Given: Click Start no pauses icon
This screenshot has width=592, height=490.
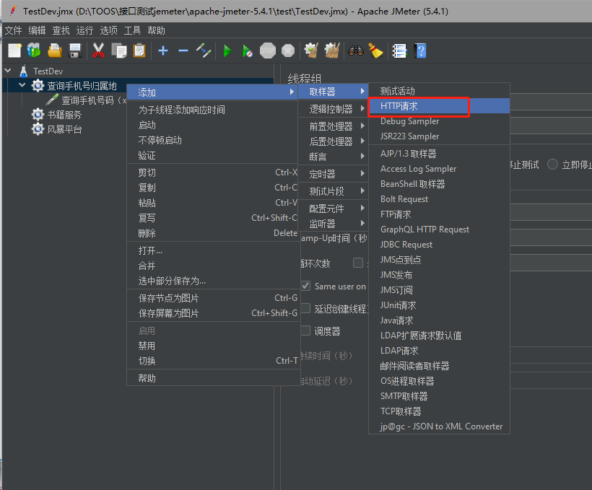Looking at the screenshot, I should [x=248, y=51].
